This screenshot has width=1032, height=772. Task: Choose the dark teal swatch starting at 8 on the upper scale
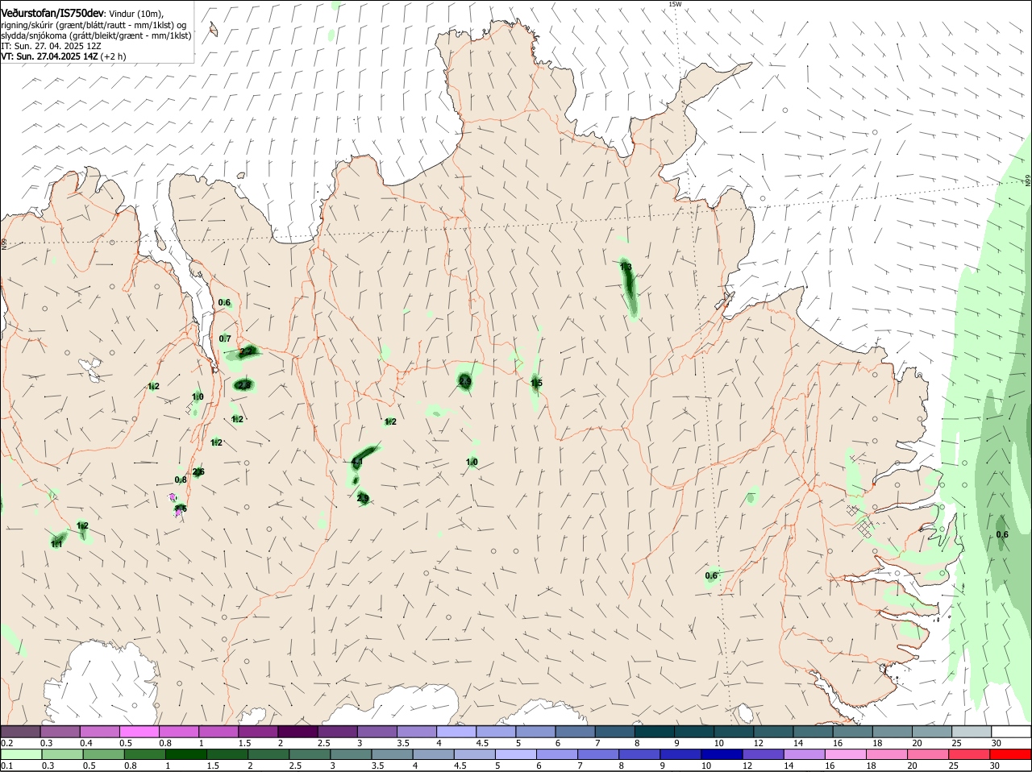pyautogui.click(x=655, y=732)
